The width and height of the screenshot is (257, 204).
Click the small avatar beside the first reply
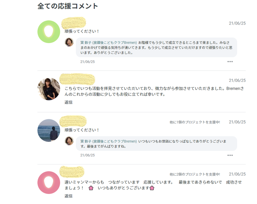69,42
